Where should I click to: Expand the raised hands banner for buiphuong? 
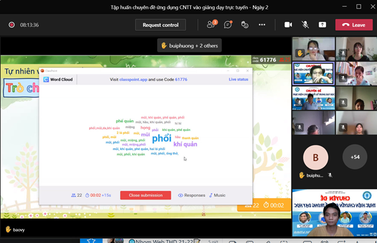click(x=189, y=45)
